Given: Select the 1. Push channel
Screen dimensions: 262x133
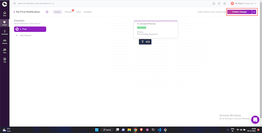Looking at the screenshot, I should tap(30, 29).
